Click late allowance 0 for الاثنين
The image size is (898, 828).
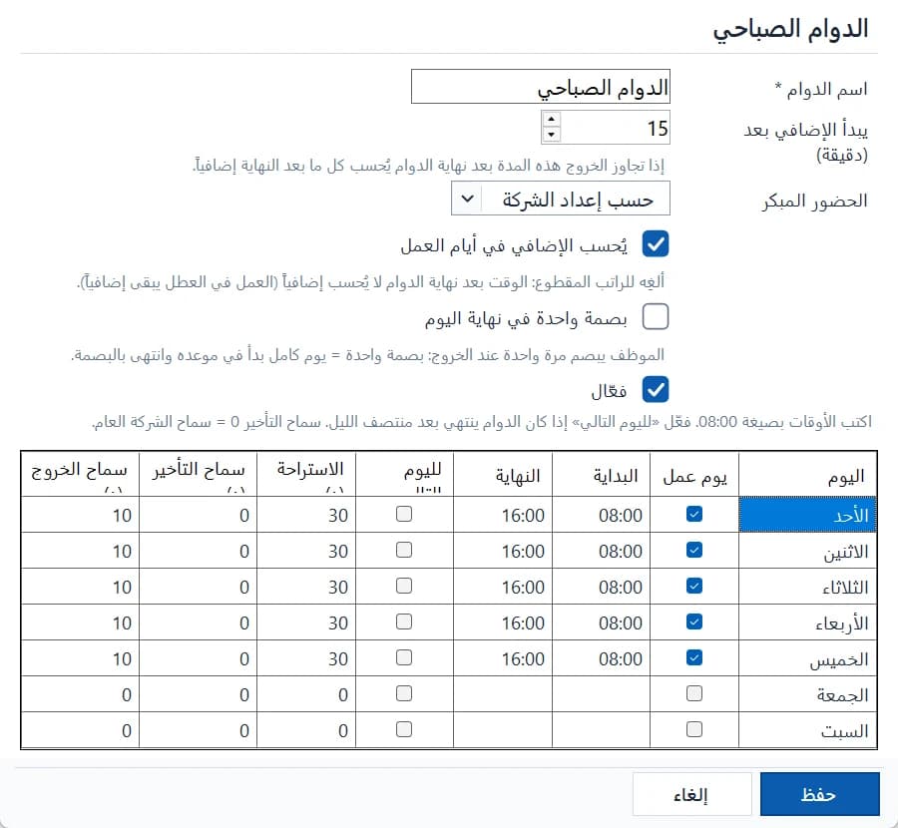[x=199, y=551]
